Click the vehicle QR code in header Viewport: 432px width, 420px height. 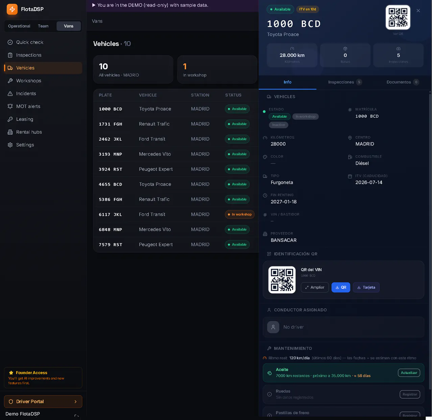[398, 17]
